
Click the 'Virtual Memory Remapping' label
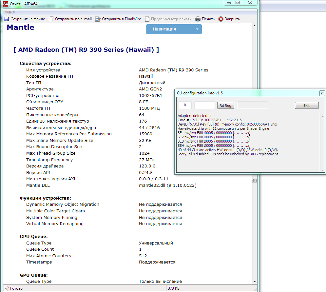(55, 224)
